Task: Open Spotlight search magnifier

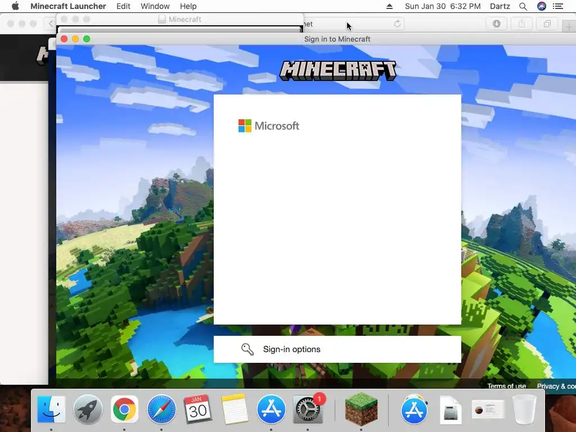Action: coord(523,6)
